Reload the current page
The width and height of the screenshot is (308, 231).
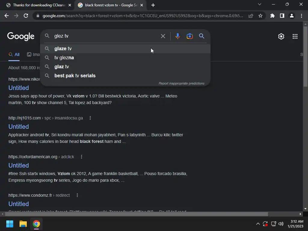point(26,16)
